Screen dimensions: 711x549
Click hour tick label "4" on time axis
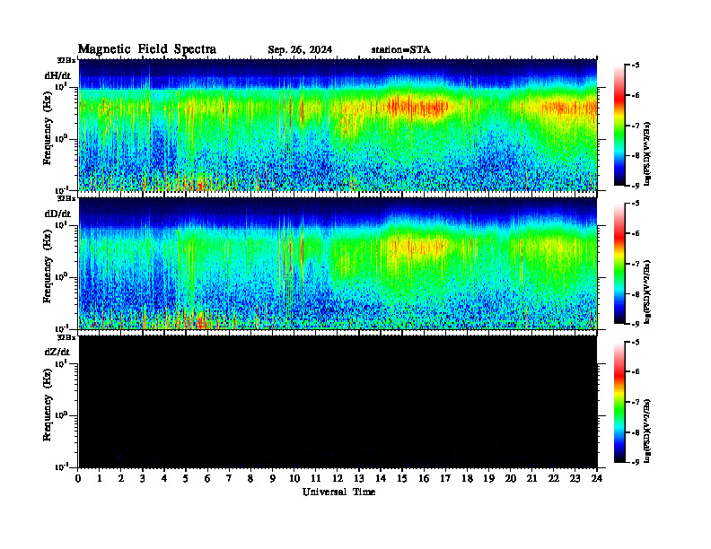tap(164, 479)
